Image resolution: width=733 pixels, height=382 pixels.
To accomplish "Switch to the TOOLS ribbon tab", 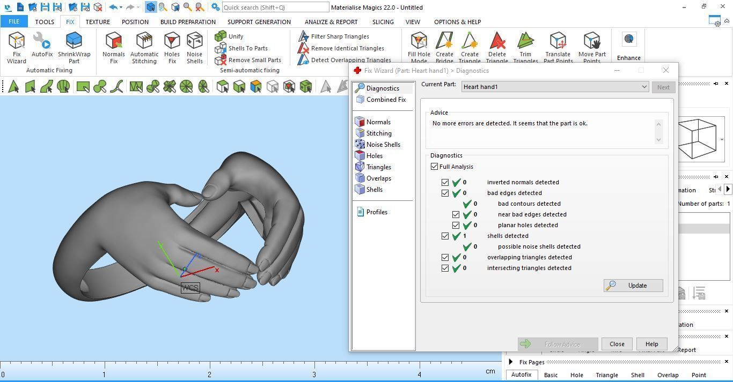I will coord(45,22).
